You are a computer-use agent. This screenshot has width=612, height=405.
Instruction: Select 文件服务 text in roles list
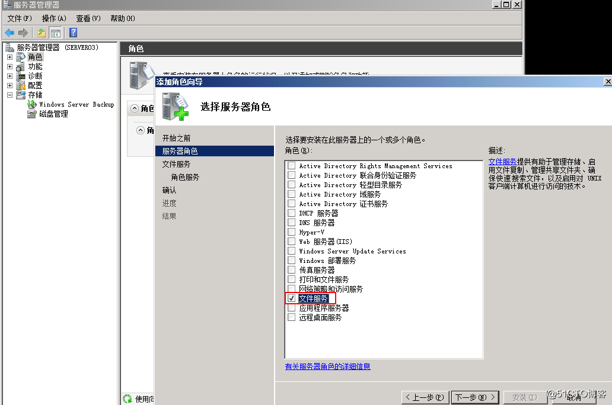coord(314,298)
